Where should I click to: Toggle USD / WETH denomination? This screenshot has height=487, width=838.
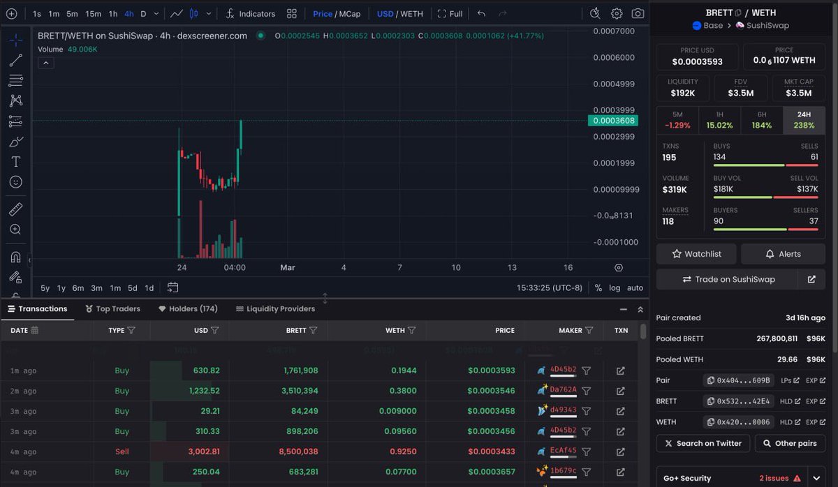[400, 13]
